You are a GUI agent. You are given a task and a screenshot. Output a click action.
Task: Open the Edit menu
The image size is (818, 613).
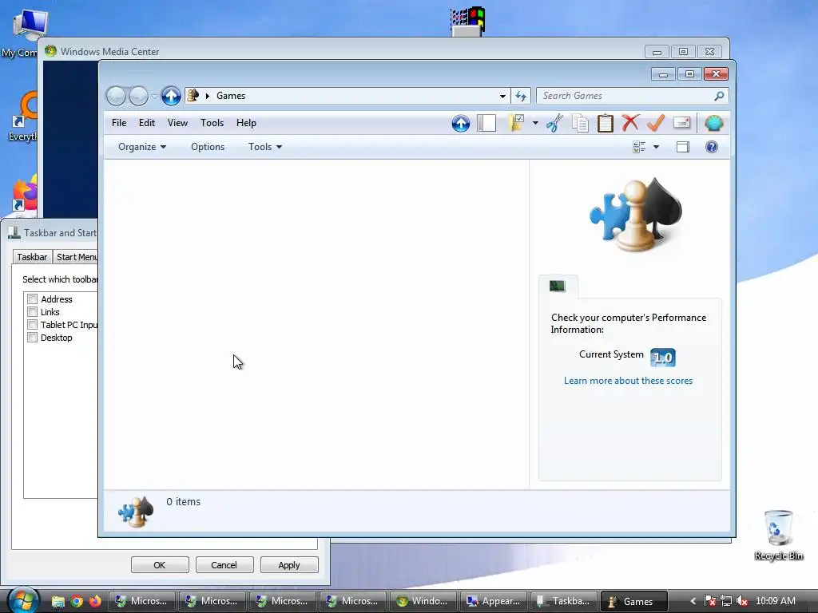147,123
